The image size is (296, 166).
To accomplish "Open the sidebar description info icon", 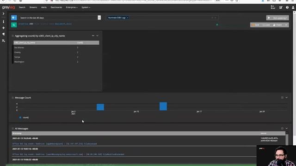I will click(3, 22).
